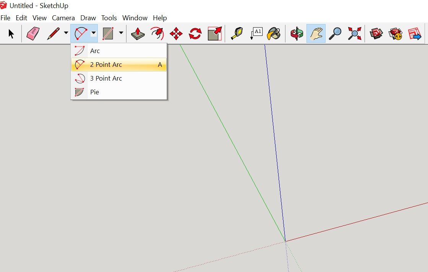This screenshot has height=272, width=428.
Task: Open the Camera menu
Action: [63, 18]
